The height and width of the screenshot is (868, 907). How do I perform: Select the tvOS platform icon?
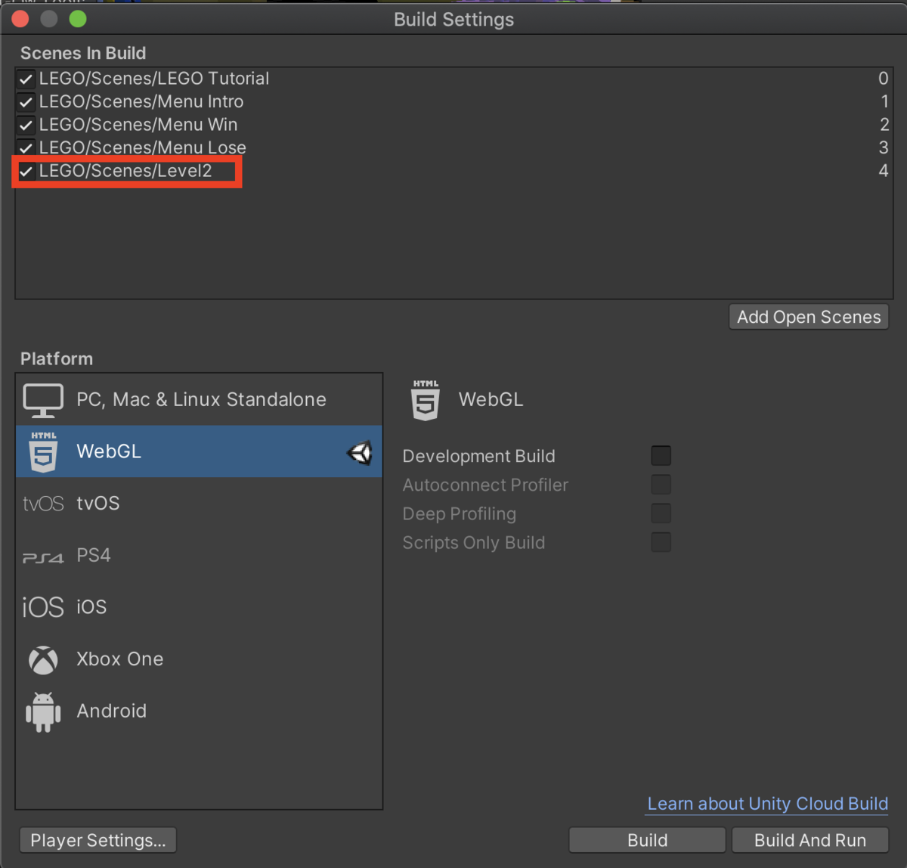click(43, 504)
